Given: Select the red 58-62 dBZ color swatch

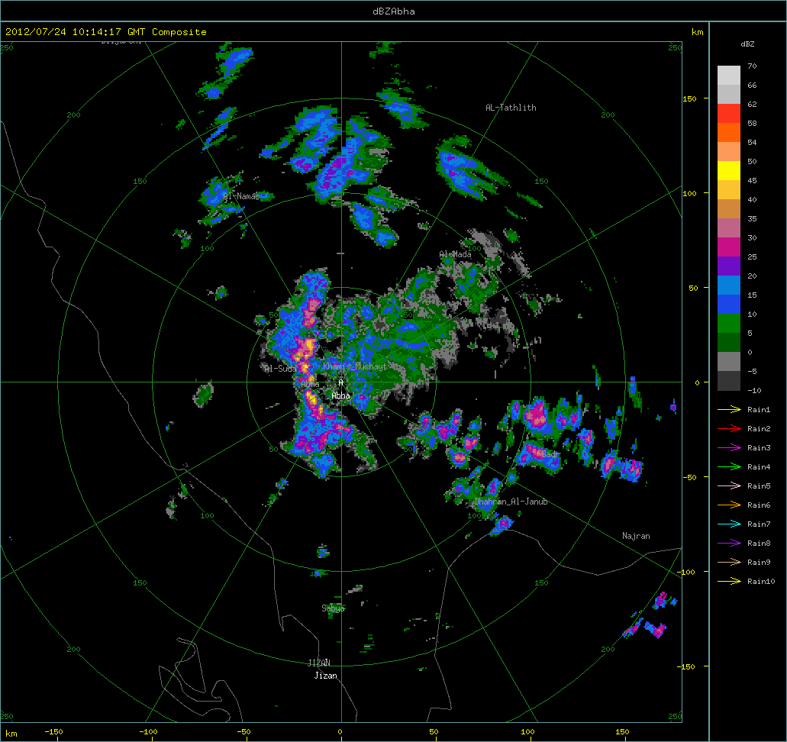Looking at the screenshot, I should 729,113.
